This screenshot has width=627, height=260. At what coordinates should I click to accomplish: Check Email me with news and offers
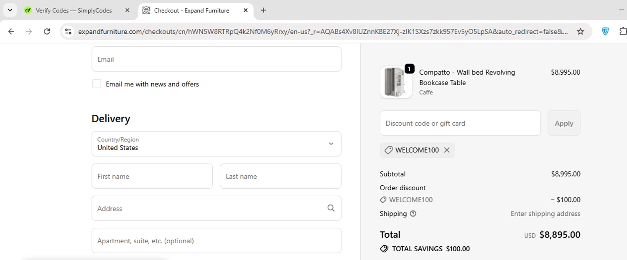tap(97, 84)
